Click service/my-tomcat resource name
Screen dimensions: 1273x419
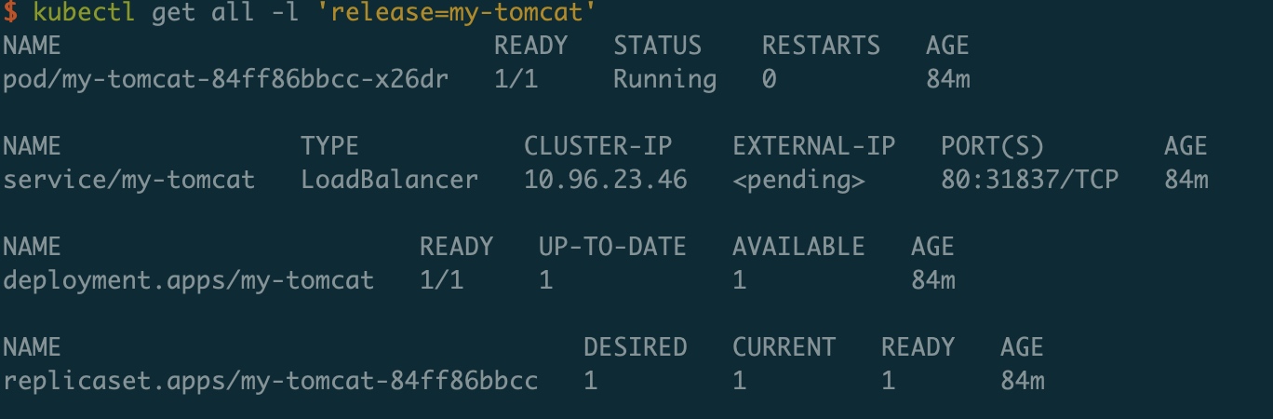pyautogui.click(x=129, y=180)
